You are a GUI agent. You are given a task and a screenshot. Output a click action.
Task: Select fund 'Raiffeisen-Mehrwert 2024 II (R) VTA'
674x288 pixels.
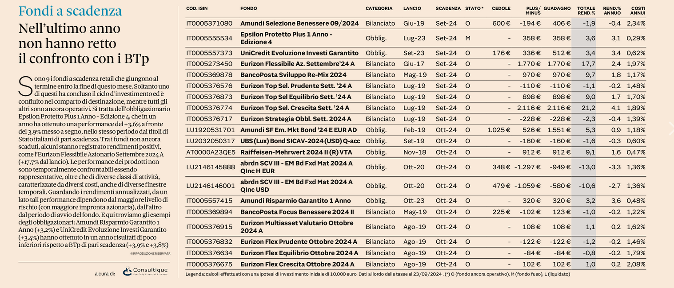click(x=296, y=152)
